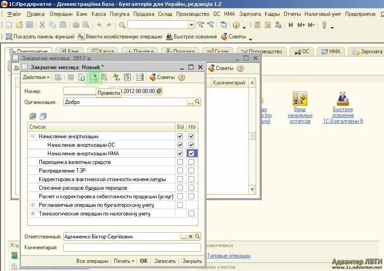
Task: Open help question mark in Новый window
Action: 182,77
